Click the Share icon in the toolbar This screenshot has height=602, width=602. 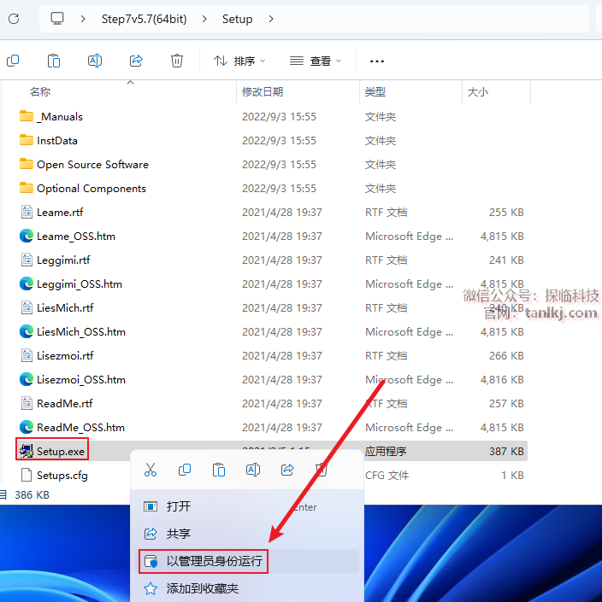coord(136,61)
